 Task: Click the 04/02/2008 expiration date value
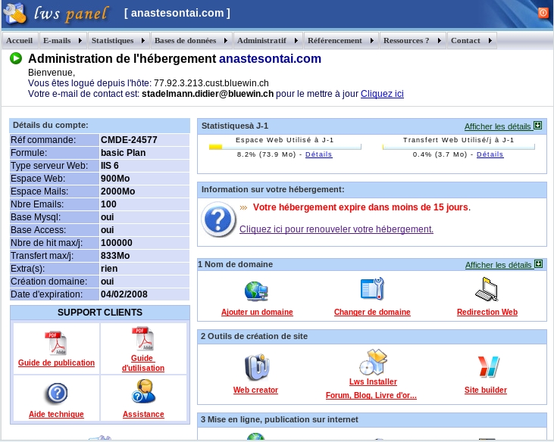point(124,294)
